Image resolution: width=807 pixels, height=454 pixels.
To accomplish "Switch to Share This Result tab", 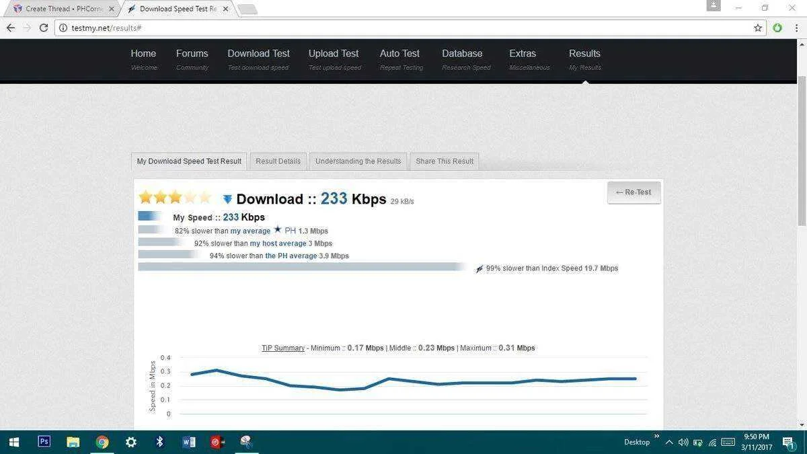I will pos(445,161).
